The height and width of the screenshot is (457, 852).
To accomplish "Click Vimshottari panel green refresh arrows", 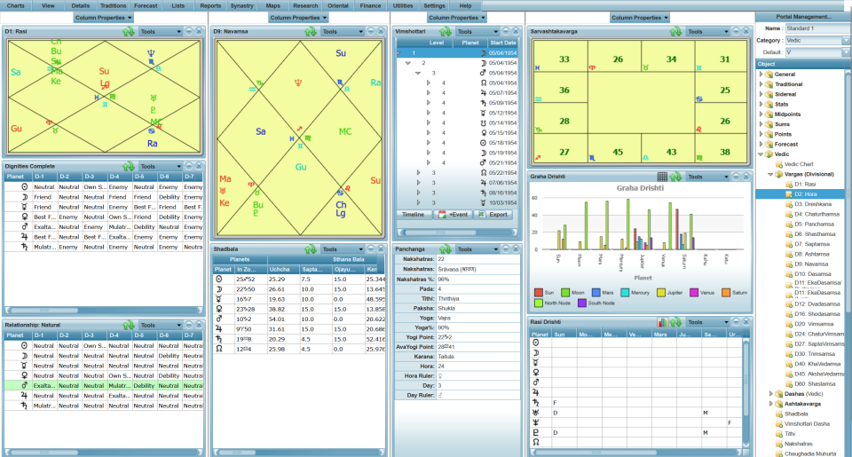I will pos(446,32).
